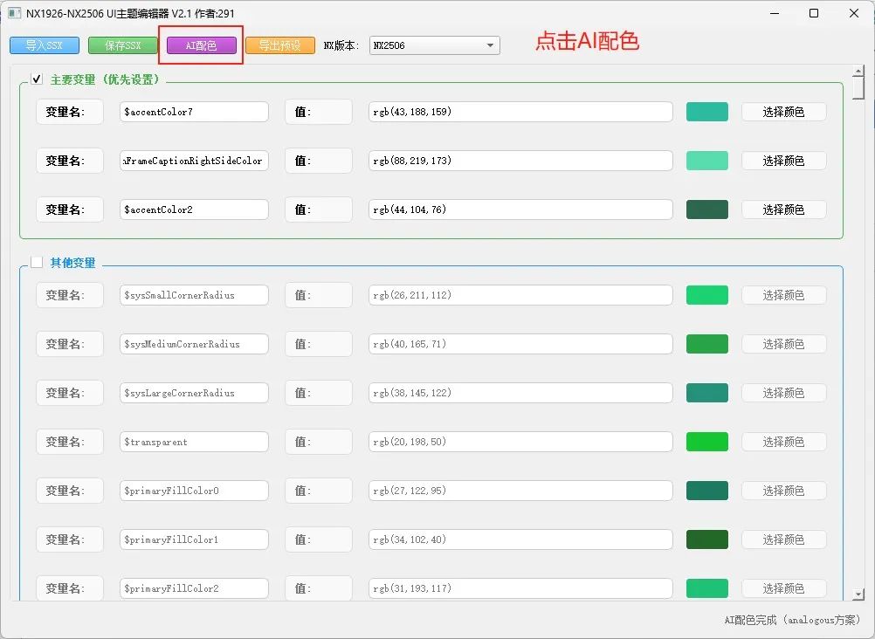
Task: Click the dark green $accentColor2 swatch
Action: tap(707, 210)
